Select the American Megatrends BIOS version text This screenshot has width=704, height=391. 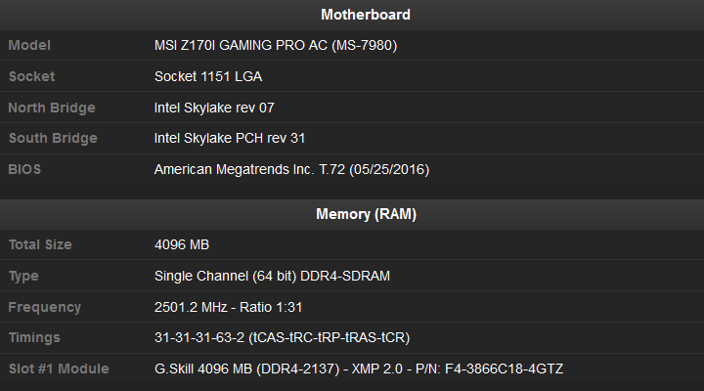[291, 169]
